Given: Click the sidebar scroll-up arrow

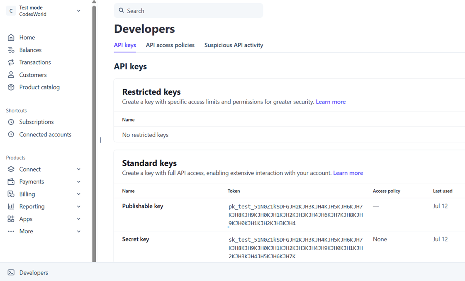Looking at the screenshot, I should (x=94, y=2).
